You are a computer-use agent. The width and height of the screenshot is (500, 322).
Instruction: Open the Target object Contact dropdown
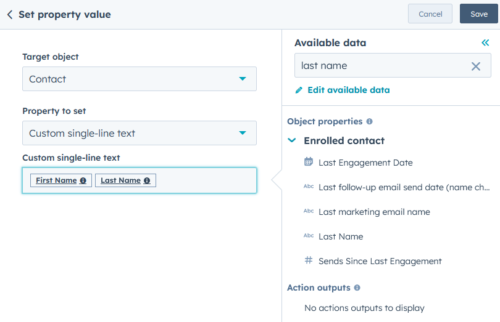tap(139, 79)
